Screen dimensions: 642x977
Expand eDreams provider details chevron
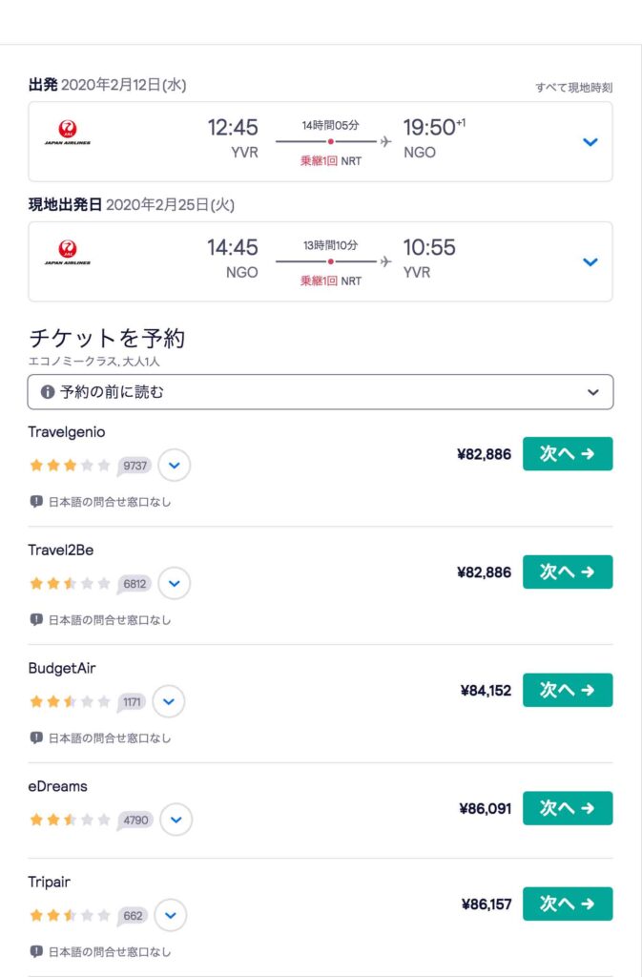tap(176, 820)
